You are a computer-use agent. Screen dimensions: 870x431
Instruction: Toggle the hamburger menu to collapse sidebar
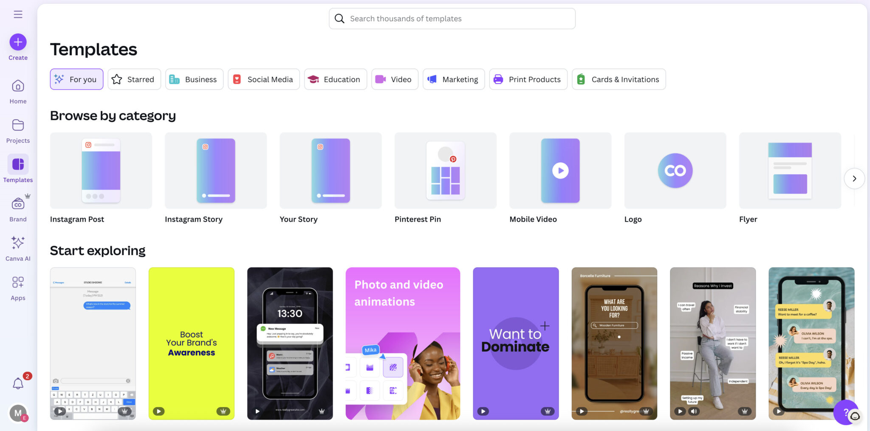pos(18,14)
